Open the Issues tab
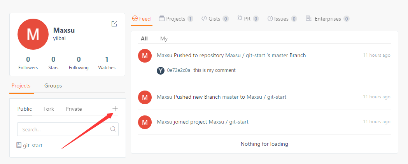The image size is (408, 164). (282, 19)
